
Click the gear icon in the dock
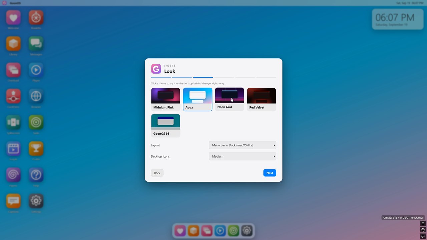pyautogui.click(x=247, y=231)
